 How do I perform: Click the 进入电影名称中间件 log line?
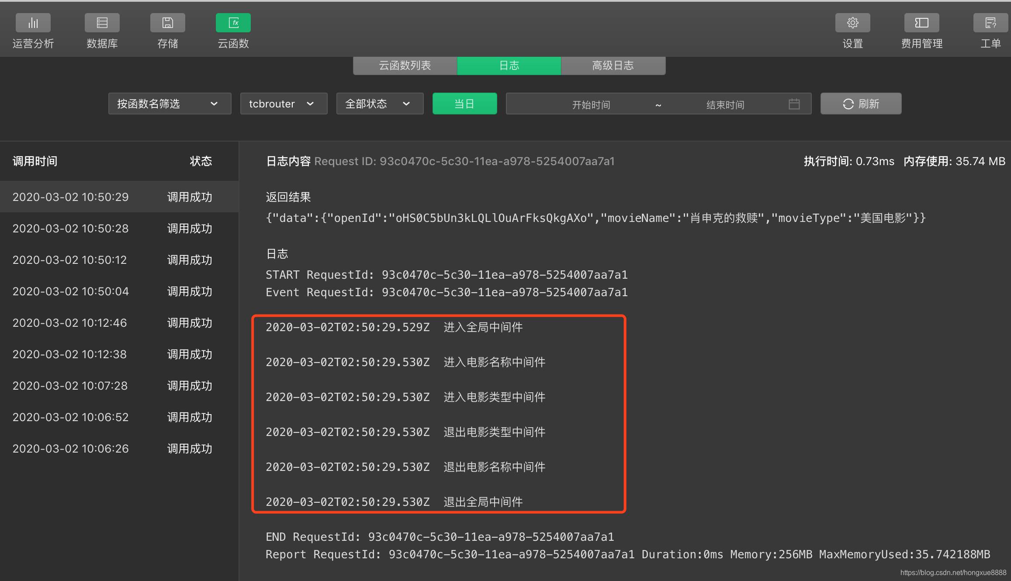(x=405, y=362)
